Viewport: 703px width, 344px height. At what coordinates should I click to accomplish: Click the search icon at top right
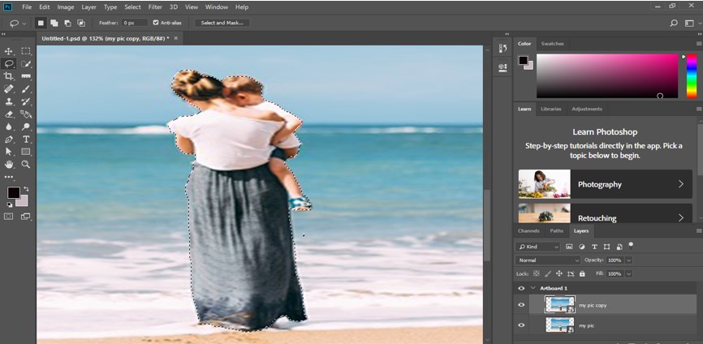pyautogui.click(x=674, y=23)
